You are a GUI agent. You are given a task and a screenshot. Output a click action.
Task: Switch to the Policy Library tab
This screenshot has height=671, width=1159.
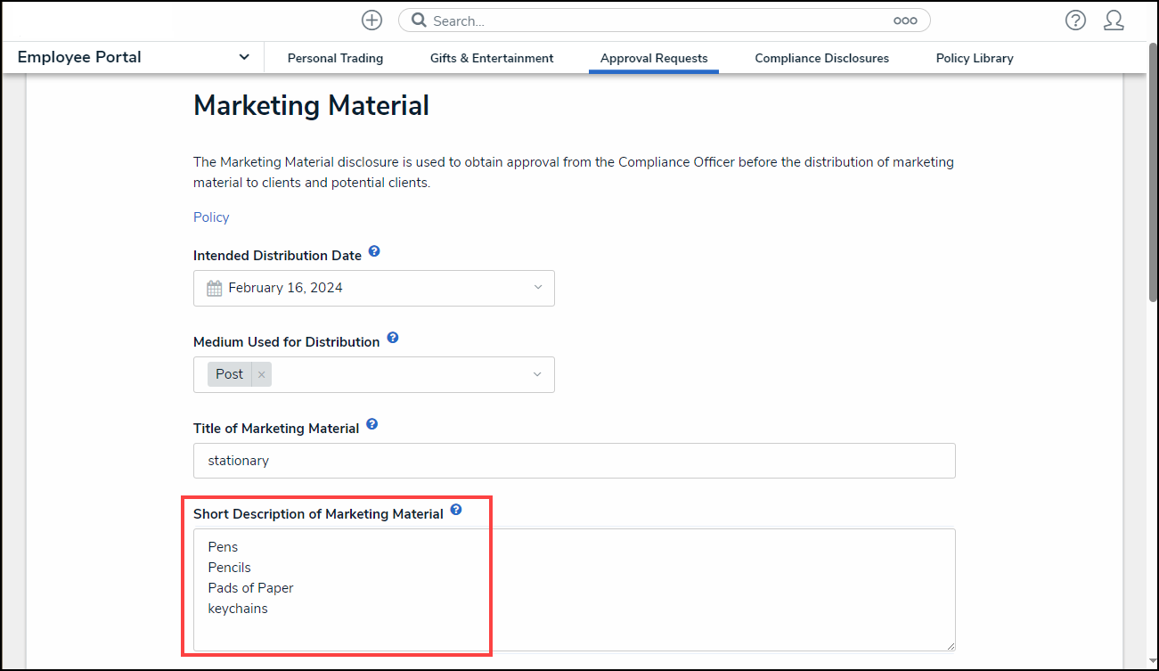975,58
